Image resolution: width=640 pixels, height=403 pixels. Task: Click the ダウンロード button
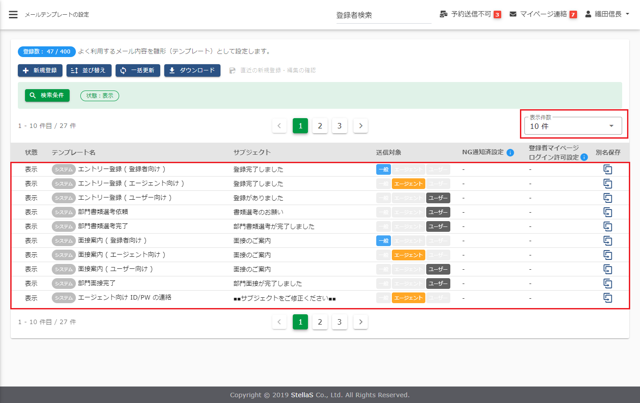coord(192,70)
